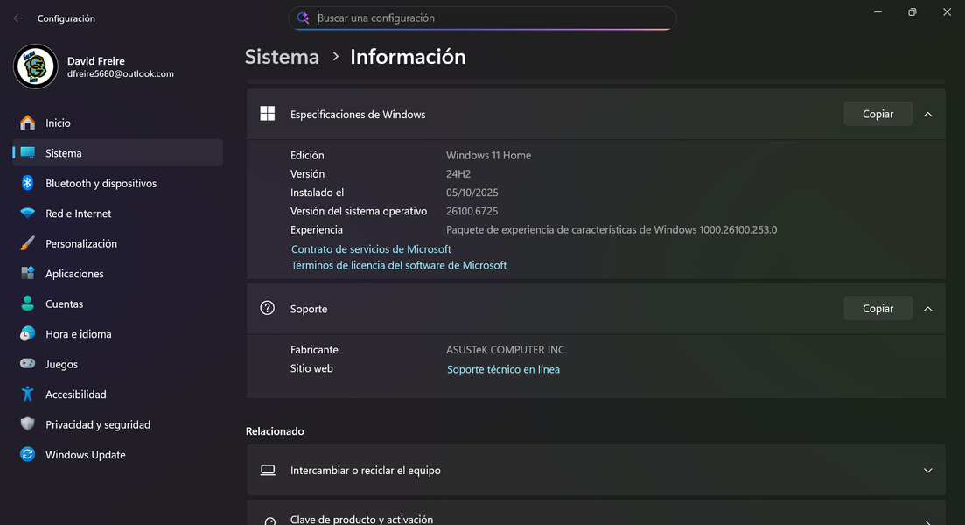Open Soporte técnico en línea link
This screenshot has height=525, width=965.
503,369
